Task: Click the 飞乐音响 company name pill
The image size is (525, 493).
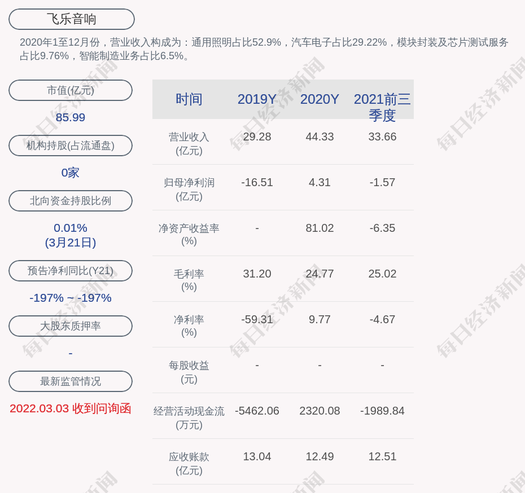Action: pyautogui.click(x=72, y=19)
